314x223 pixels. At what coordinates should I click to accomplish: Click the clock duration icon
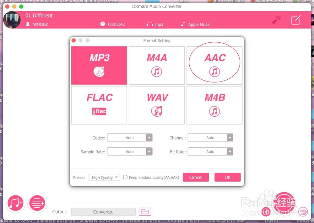(103, 24)
